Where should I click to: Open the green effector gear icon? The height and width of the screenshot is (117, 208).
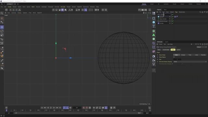tap(154, 39)
